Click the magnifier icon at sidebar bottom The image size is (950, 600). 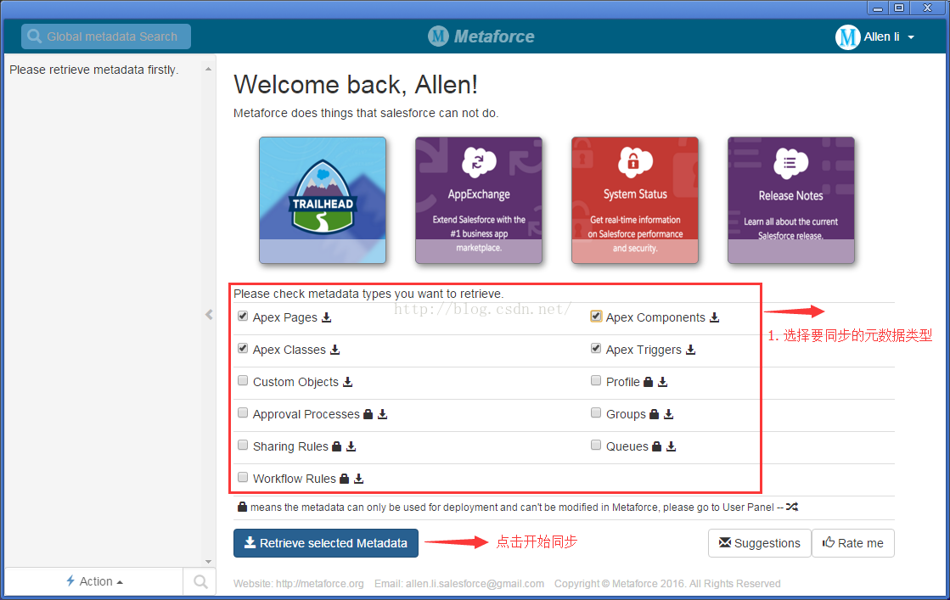coord(200,581)
